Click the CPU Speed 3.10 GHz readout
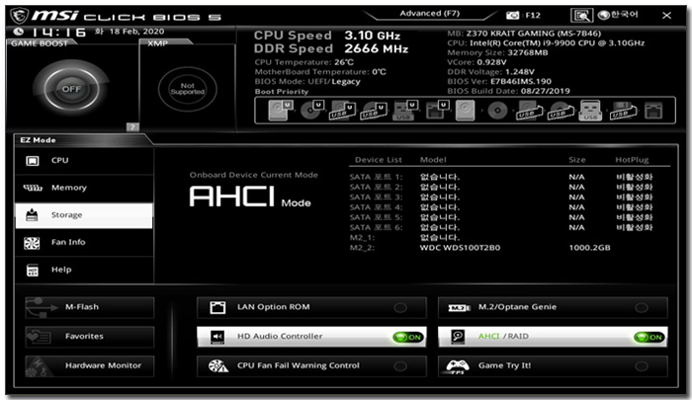Viewport: 692px width, 400px height. coord(327,36)
